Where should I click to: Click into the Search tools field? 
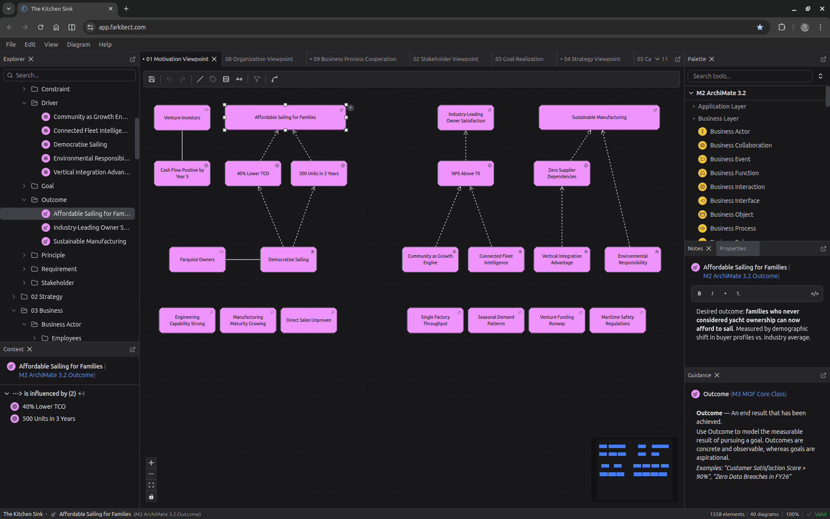(x=750, y=76)
